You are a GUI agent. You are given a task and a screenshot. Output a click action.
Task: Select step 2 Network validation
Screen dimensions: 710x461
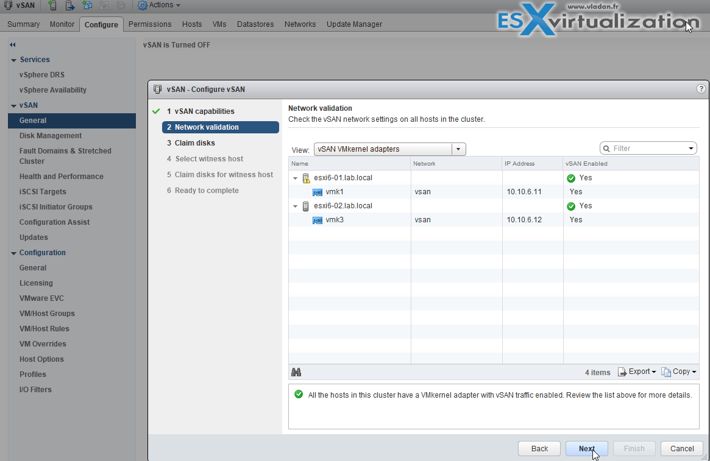pyautogui.click(x=220, y=127)
